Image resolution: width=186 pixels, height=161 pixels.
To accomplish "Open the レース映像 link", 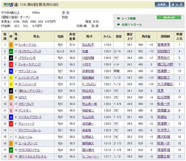I will tap(130, 18).
